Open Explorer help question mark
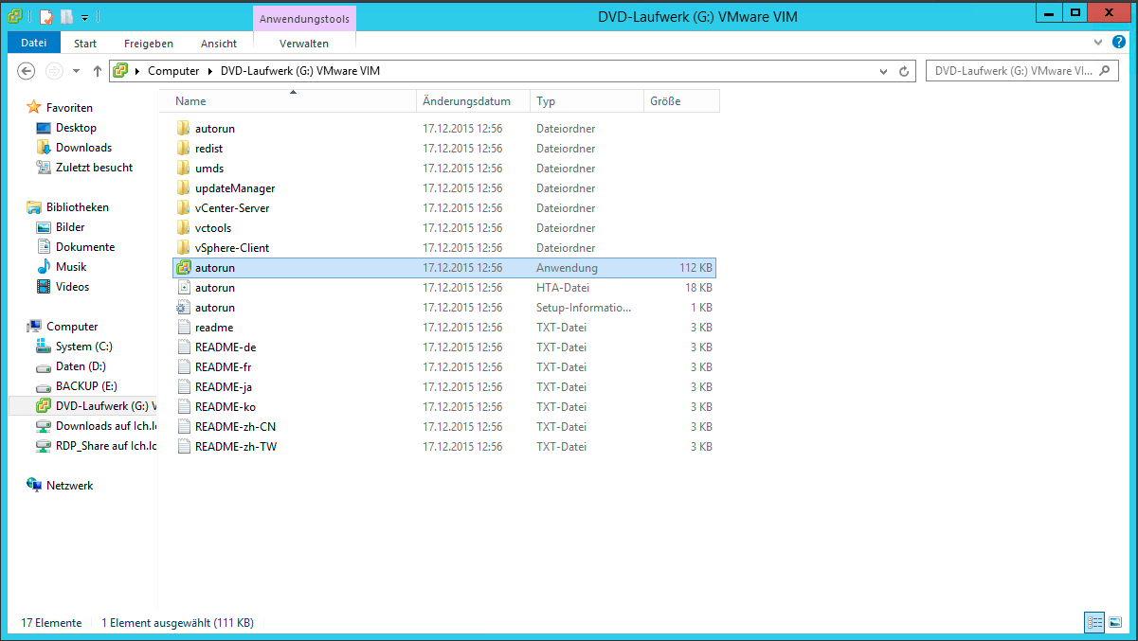1138x641 pixels. tap(1121, 43)
